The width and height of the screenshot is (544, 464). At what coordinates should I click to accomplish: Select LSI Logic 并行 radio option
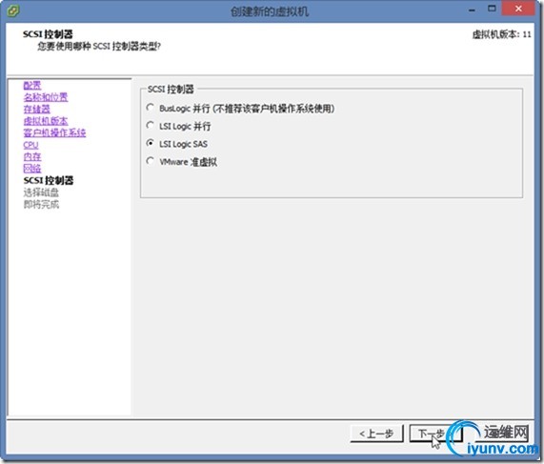[x=150, y=126]
